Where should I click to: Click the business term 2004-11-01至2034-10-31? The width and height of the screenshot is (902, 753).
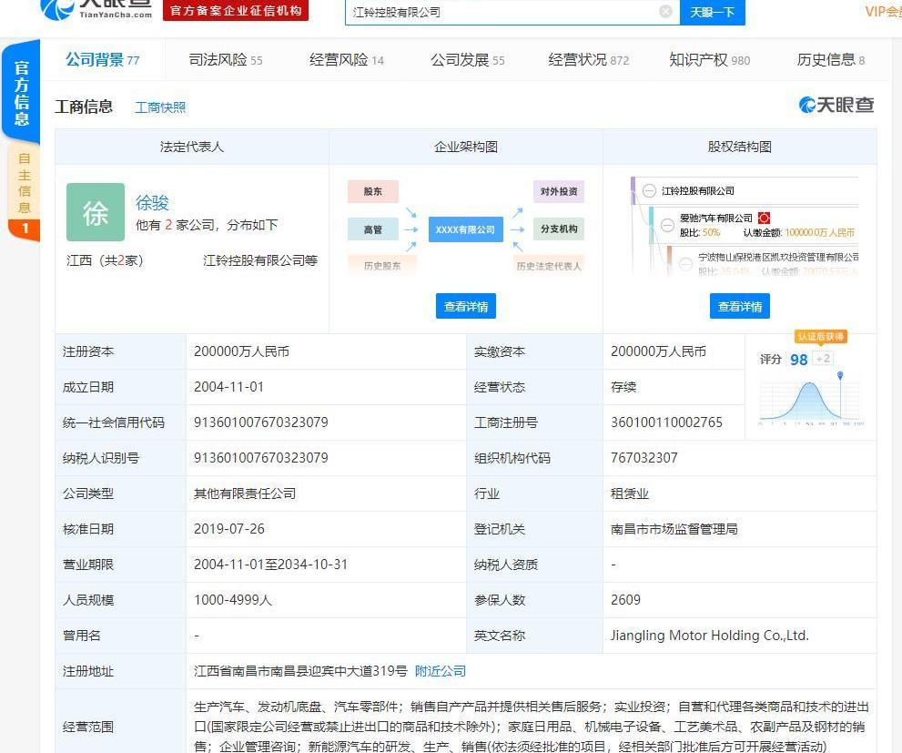pyautogui.click(x=271, y=565)
